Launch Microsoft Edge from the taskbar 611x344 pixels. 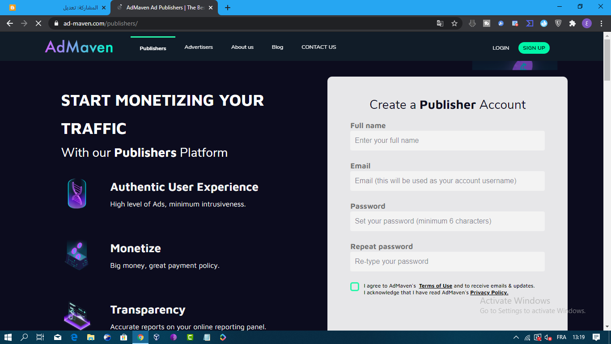click(74, 337)
